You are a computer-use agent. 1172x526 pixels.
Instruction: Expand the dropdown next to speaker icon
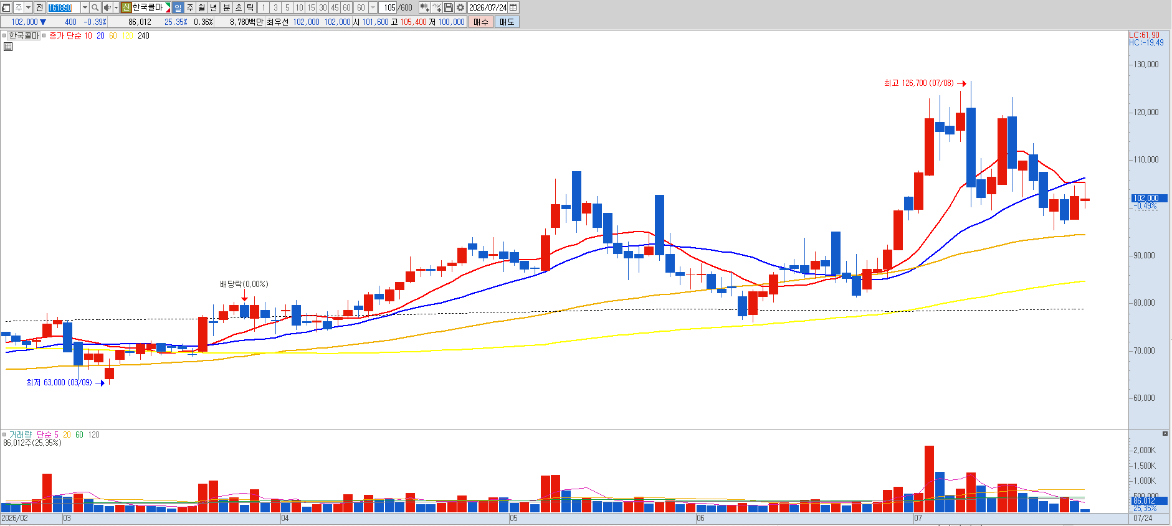click(116, 7)
